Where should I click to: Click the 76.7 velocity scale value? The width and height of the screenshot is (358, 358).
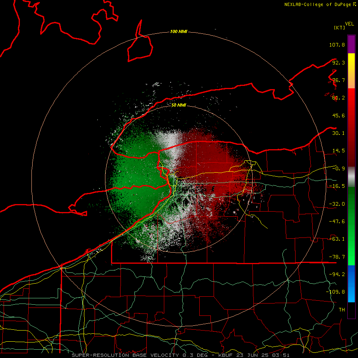point(339,80)
